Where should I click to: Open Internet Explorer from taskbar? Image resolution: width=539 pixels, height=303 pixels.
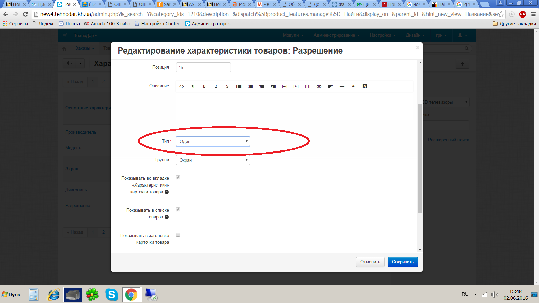[x=54, y=295]
